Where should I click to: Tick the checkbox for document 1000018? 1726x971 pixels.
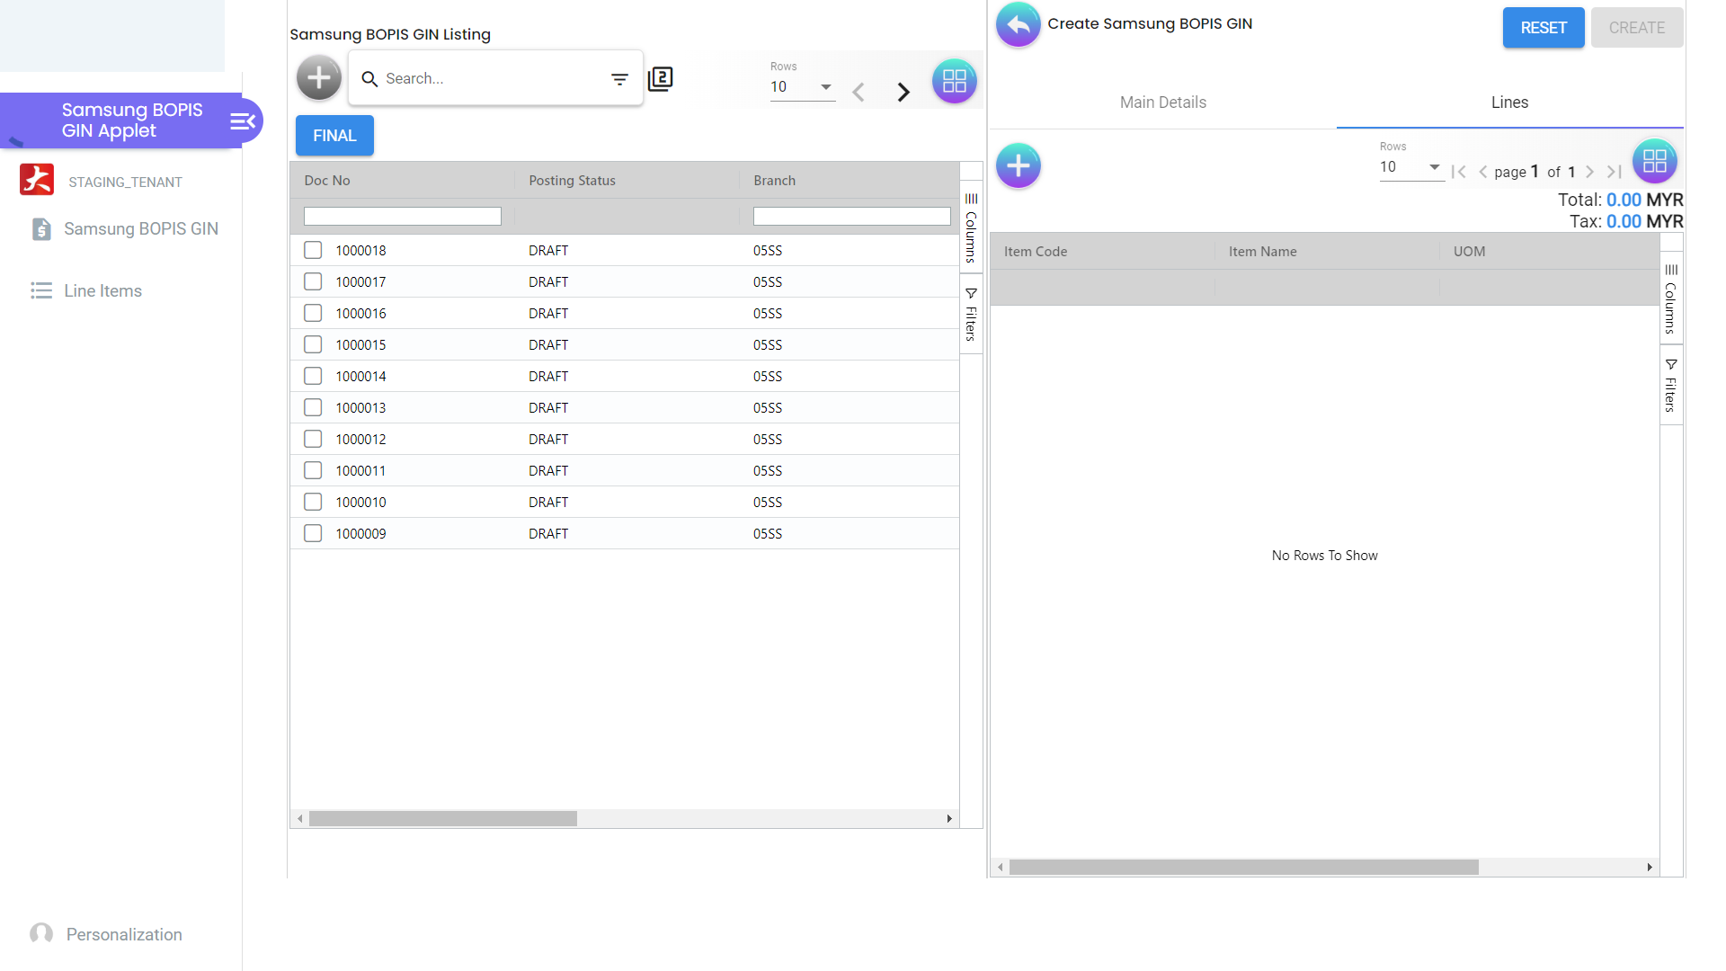click(313, 250)
